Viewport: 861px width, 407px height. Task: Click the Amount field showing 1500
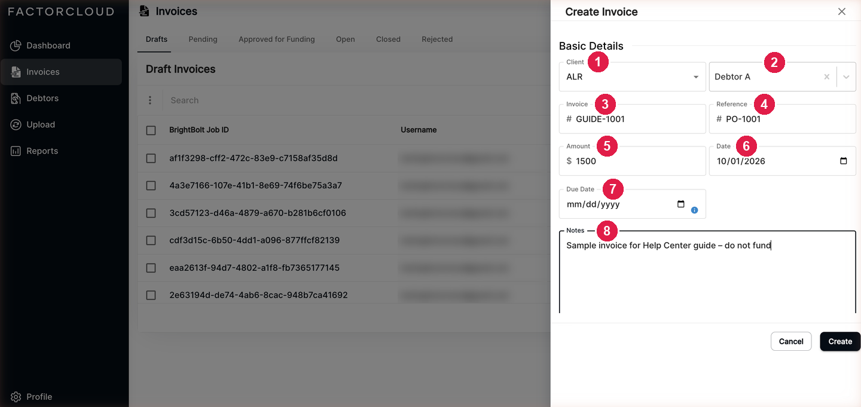pyautogui.click(x=633, y=161)
